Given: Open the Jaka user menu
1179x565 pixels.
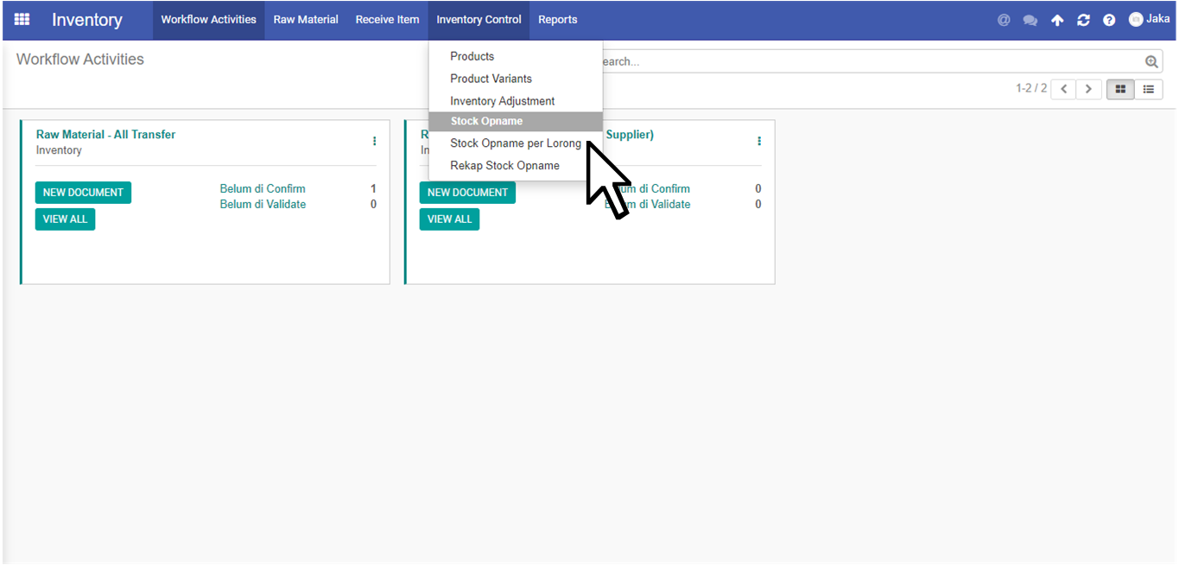Looking at the screenshot, I should (1149, 19).
